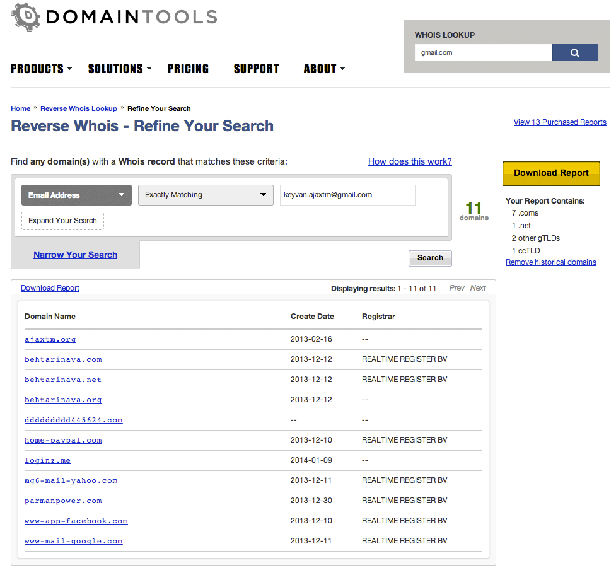Click Expand Your Search

click(62, 221)
